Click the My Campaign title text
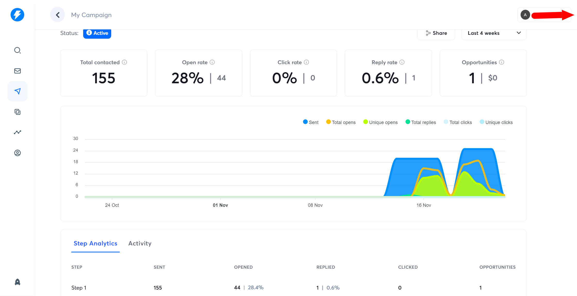 coord(91,15)
